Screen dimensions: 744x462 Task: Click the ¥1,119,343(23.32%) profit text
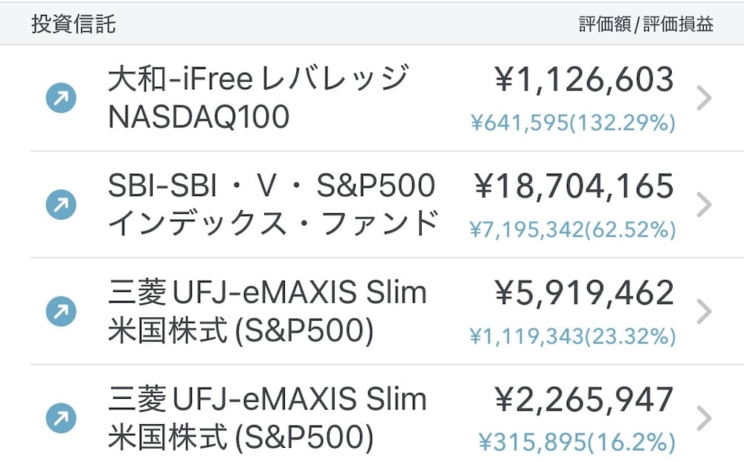pyautogui.click(x=573, y=336)
